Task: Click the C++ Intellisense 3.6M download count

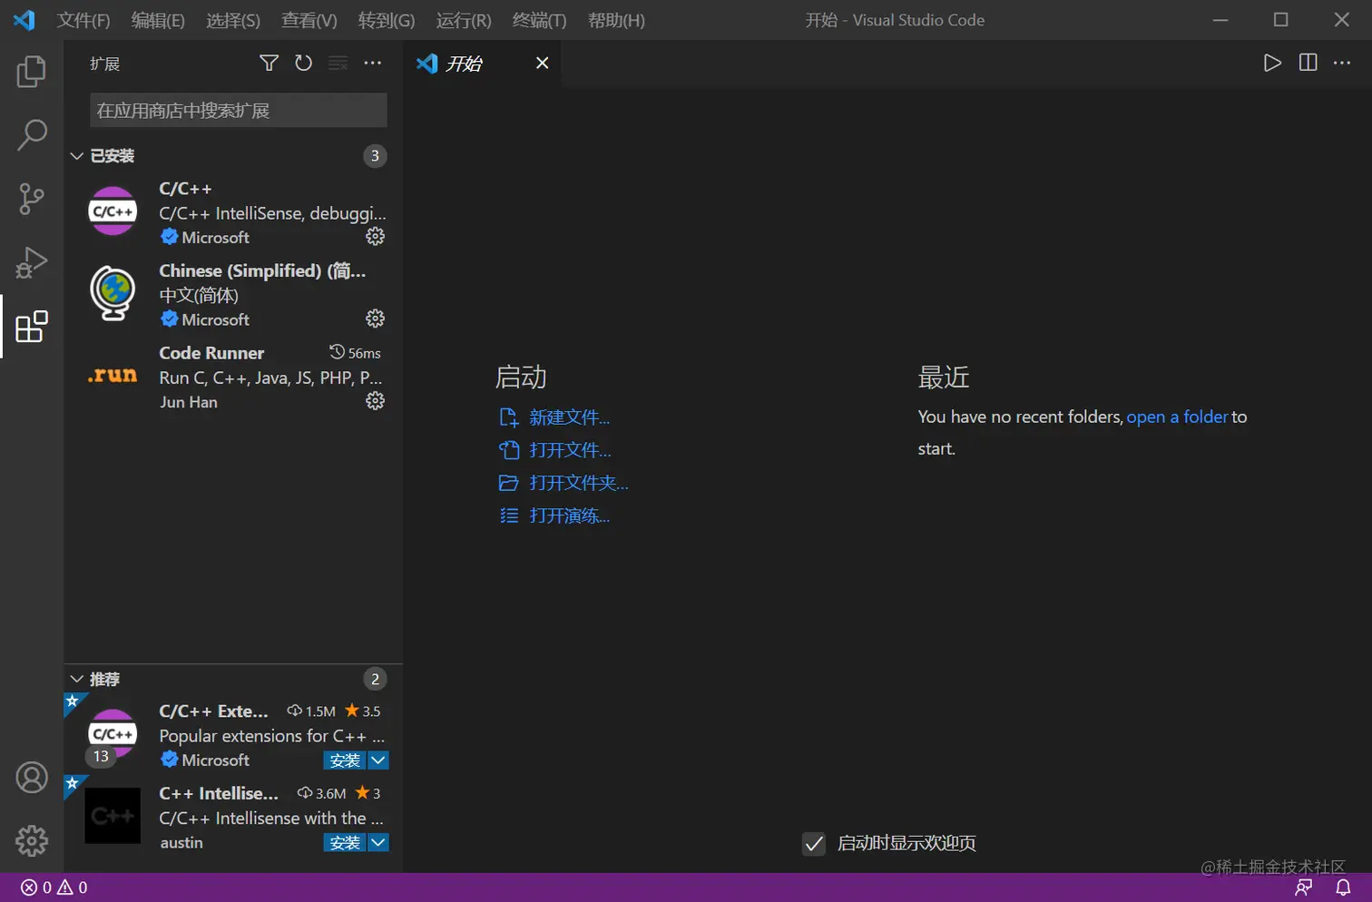Action: point(323,793)
